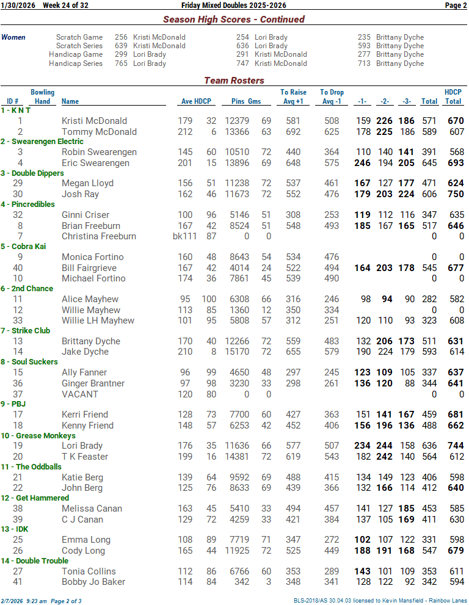Click the 'Women' label in high scores
469x605 pixels.
point(13,37)
